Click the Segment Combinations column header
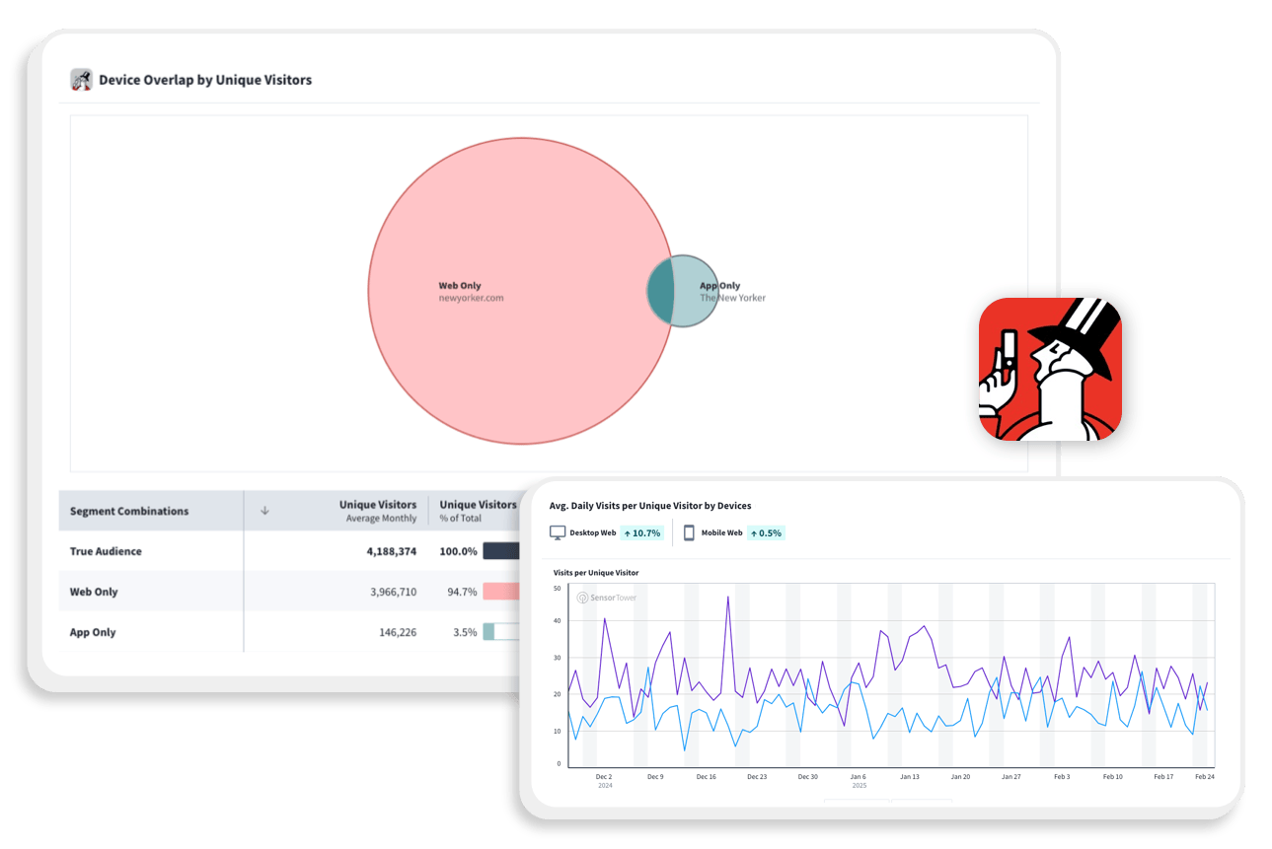This screenshot has height=849, width=1272. pos(129,511)
